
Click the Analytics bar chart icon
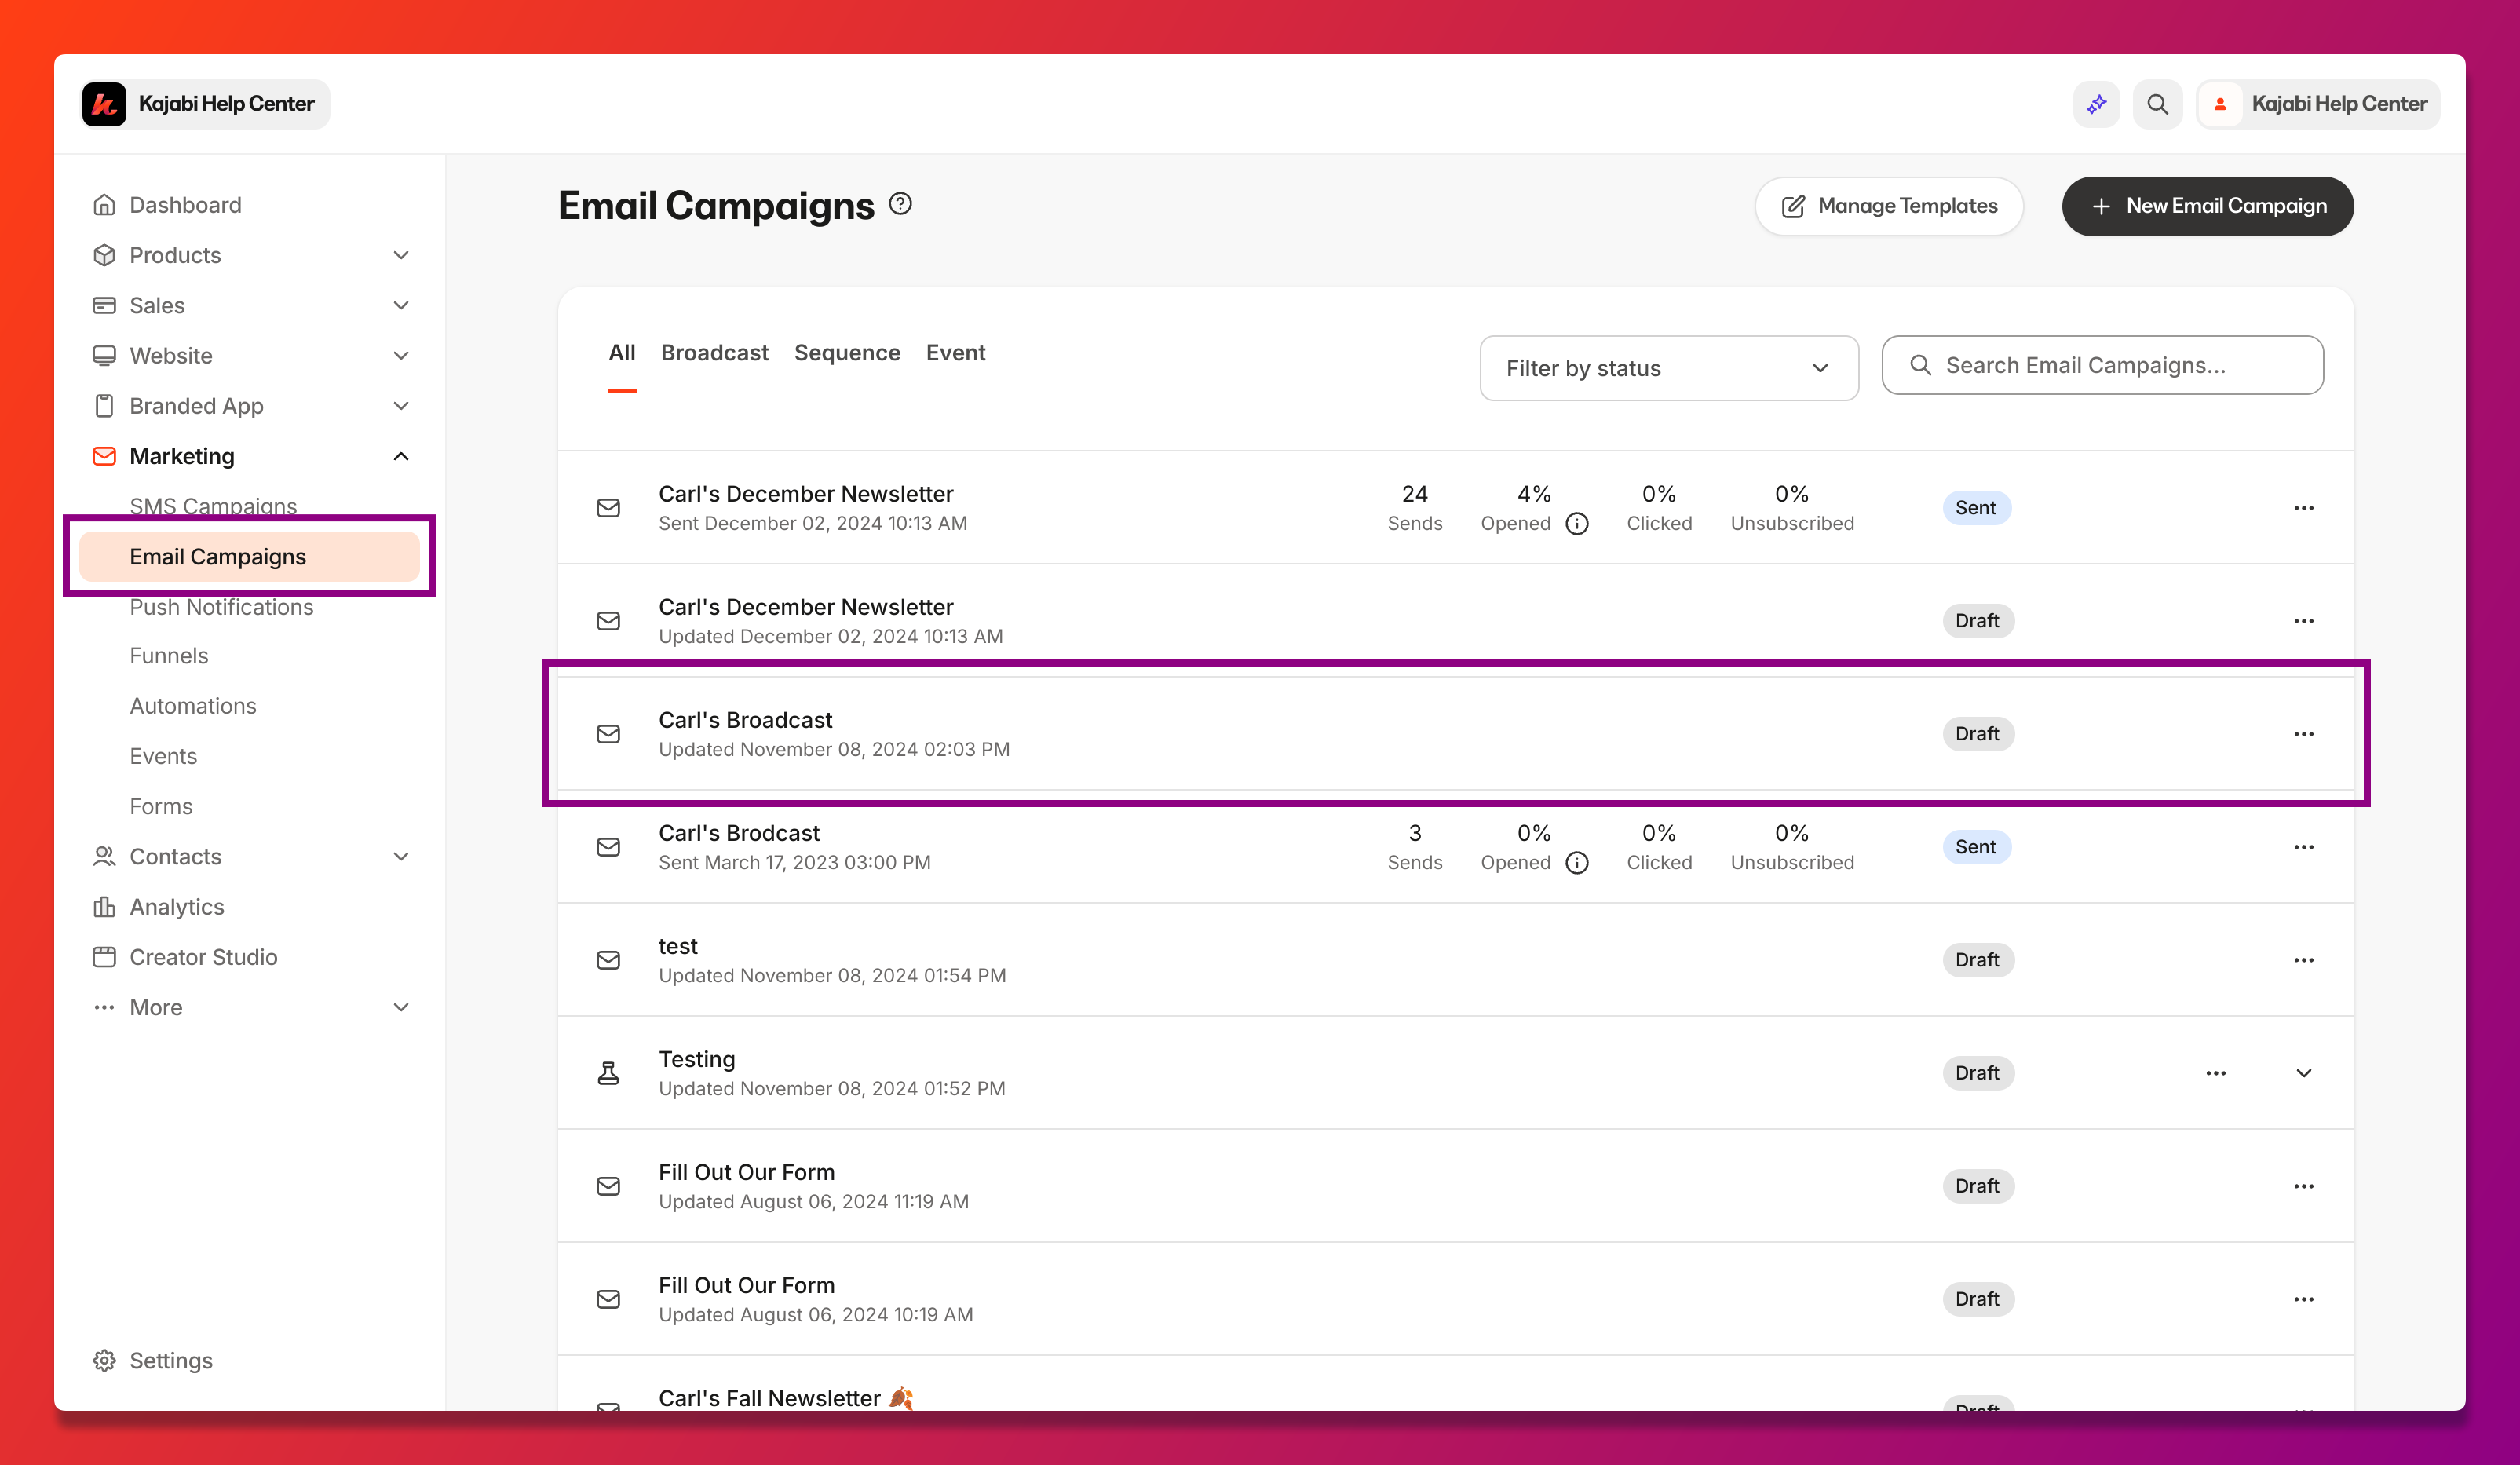click(104, 907)
